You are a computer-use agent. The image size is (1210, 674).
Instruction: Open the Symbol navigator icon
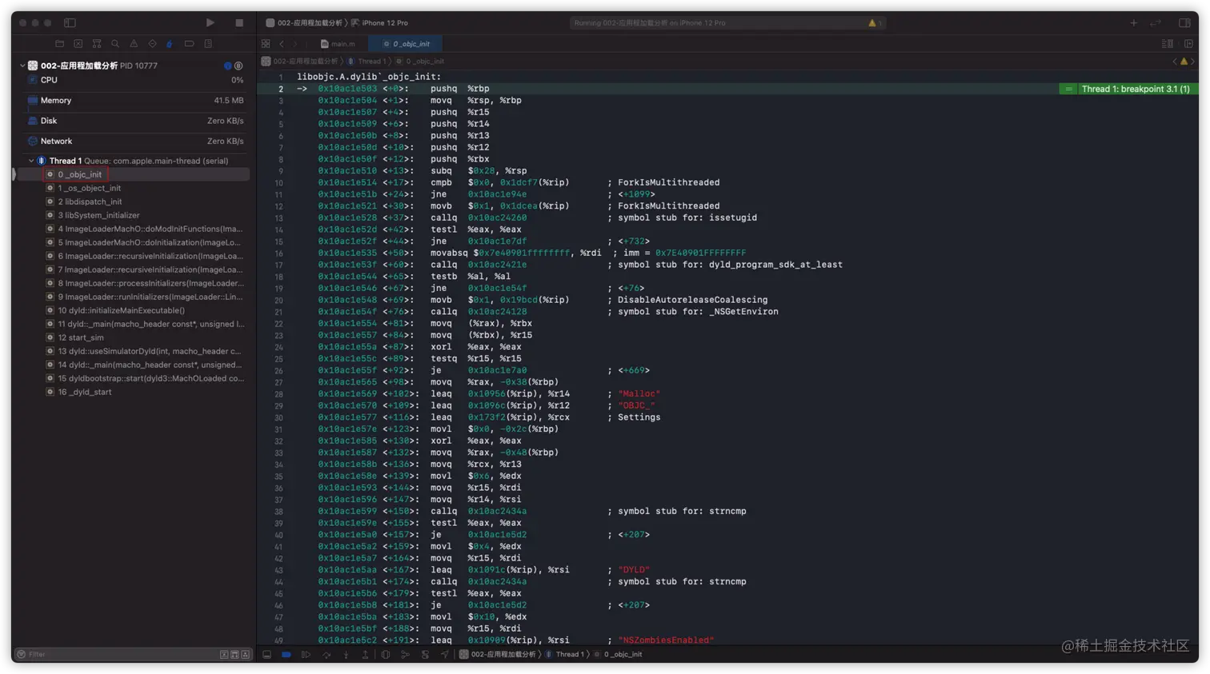click(97, 44)
